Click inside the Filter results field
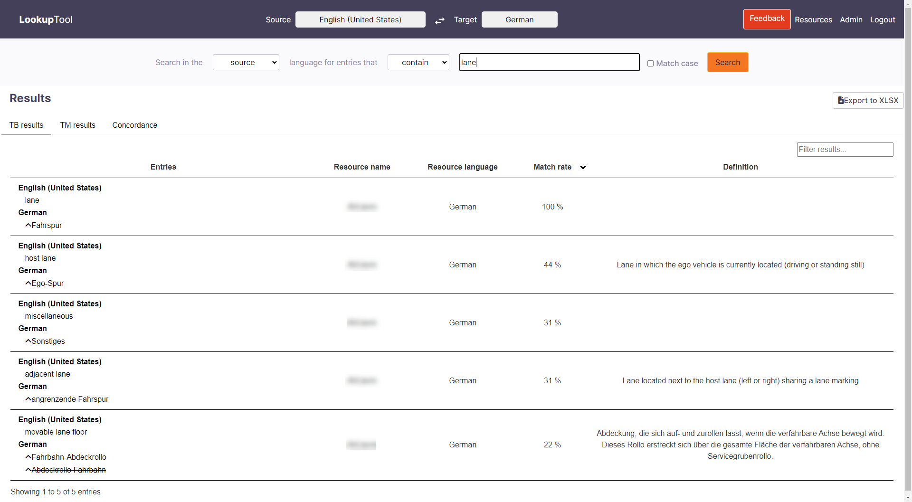This screenshot has width=912, height=502. [x=845, y=149]
